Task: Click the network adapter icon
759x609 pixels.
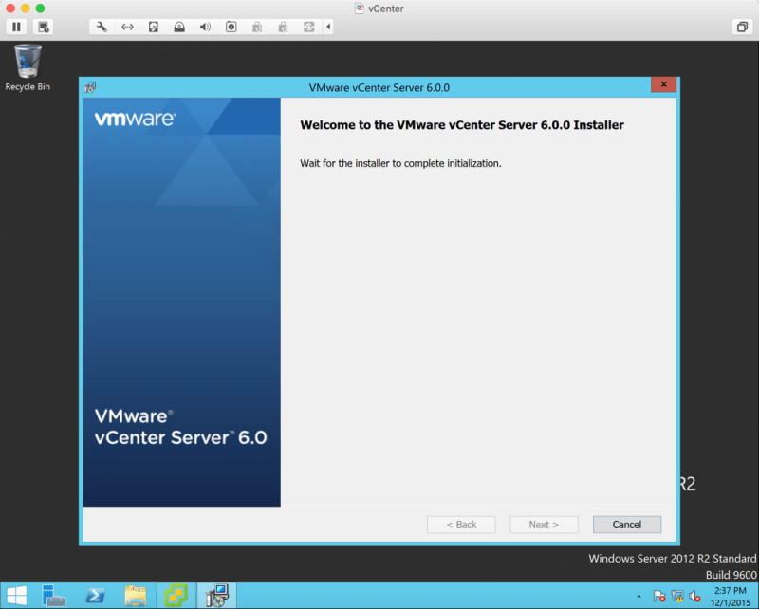Action: (127, 27)
